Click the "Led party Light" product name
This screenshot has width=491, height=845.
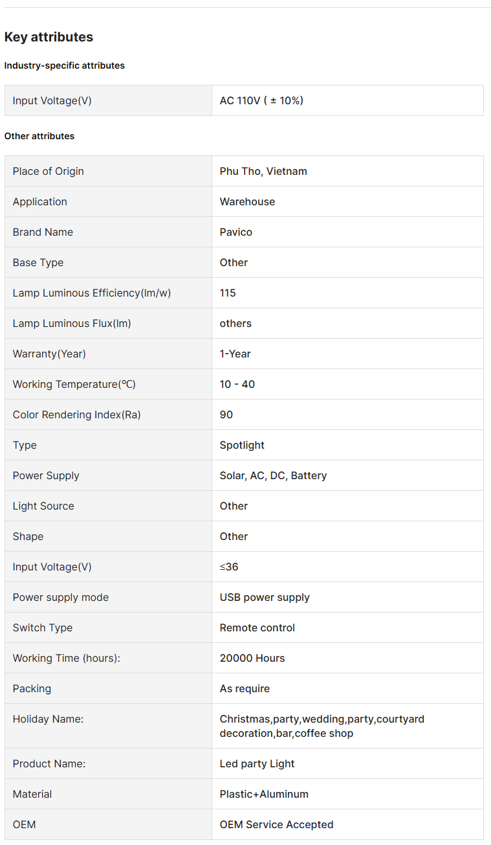257,763
